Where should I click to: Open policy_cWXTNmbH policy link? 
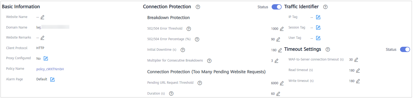(50, 69)
